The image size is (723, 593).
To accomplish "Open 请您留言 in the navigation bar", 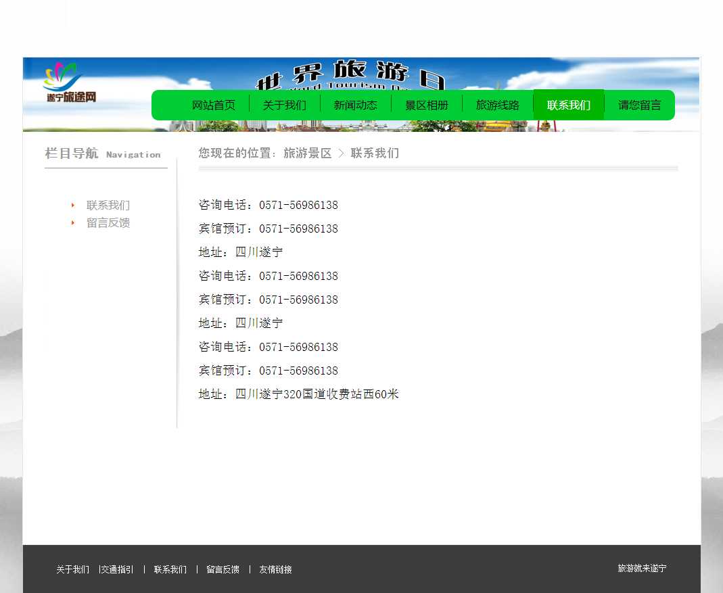I will tap(640, 105).
